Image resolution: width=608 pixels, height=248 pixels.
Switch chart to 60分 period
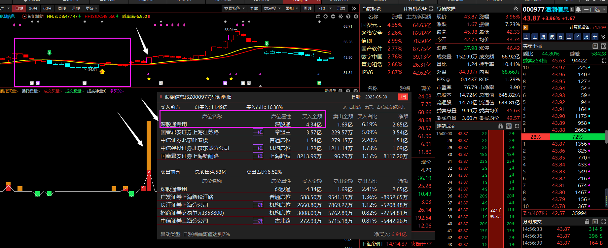tap(48, 8)
